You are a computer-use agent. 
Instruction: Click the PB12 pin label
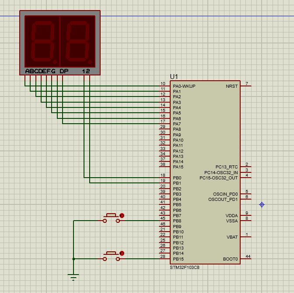click(178, 243)
